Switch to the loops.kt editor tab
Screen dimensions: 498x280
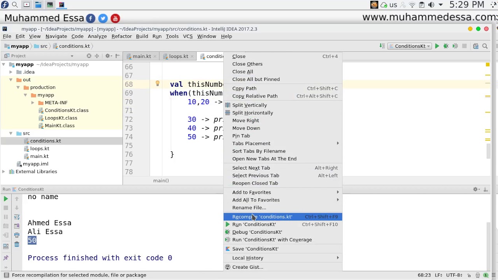178,56
